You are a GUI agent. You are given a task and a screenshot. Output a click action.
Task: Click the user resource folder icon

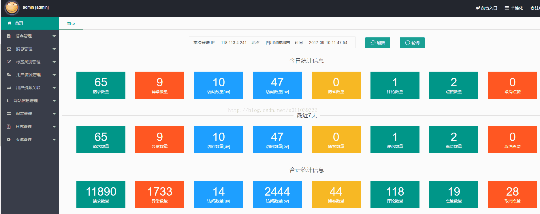click(9, 75)
